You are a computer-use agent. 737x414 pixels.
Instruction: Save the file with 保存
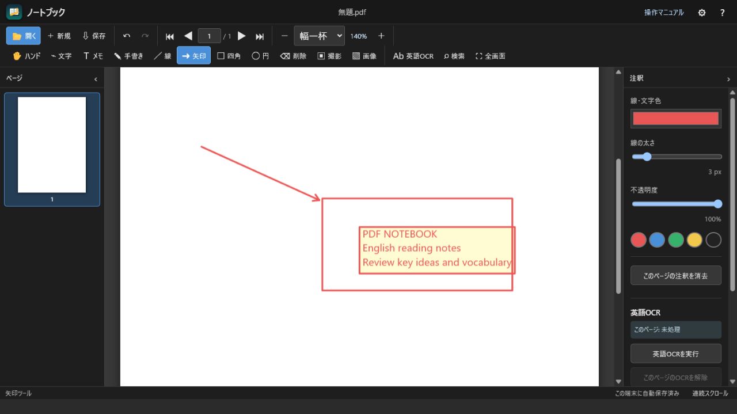tap(94, 36)
